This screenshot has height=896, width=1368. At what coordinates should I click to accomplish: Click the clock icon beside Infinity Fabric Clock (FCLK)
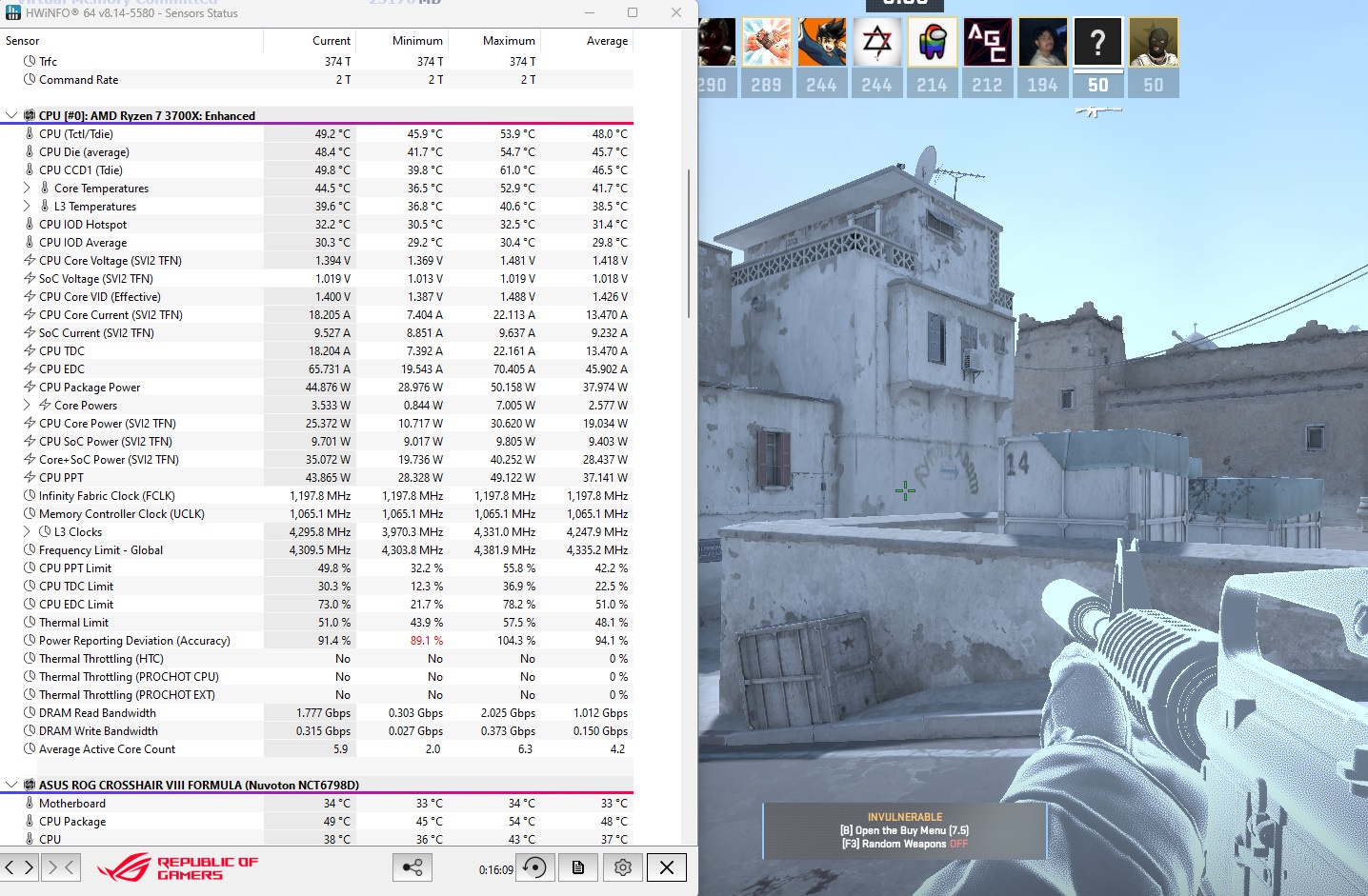click(30, 496)
